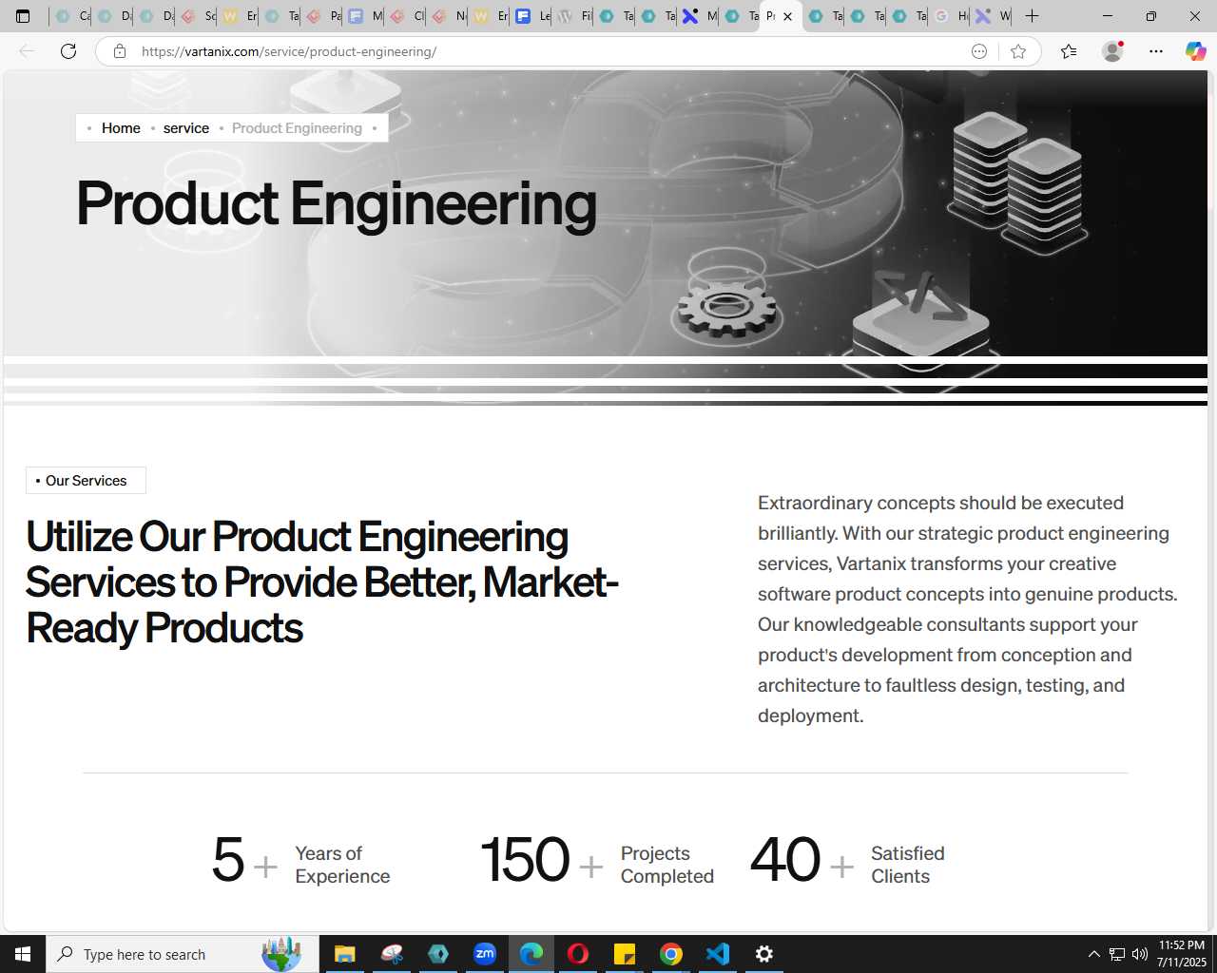Screen dimensions: 1217x973
Task: Click heading 'Utilize Our Product Engineering Services'
Action: 321,582
